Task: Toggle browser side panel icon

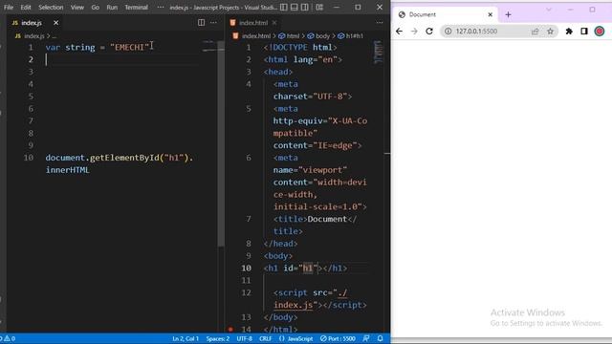Action: [584, 32]
